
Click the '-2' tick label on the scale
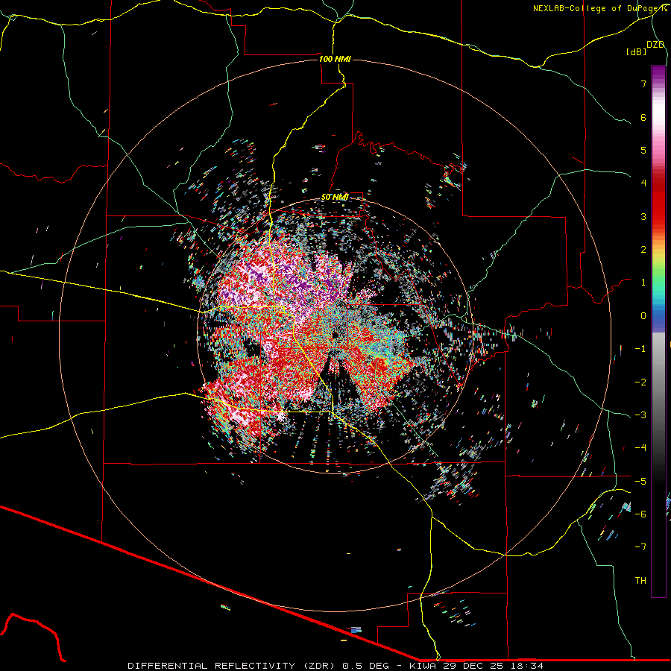[x=640, y=382]
